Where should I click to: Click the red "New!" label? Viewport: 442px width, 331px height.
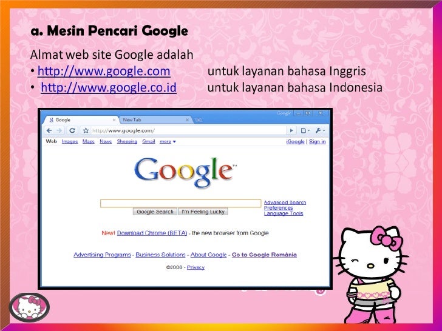pyautogui.click(x=108, y=233)
